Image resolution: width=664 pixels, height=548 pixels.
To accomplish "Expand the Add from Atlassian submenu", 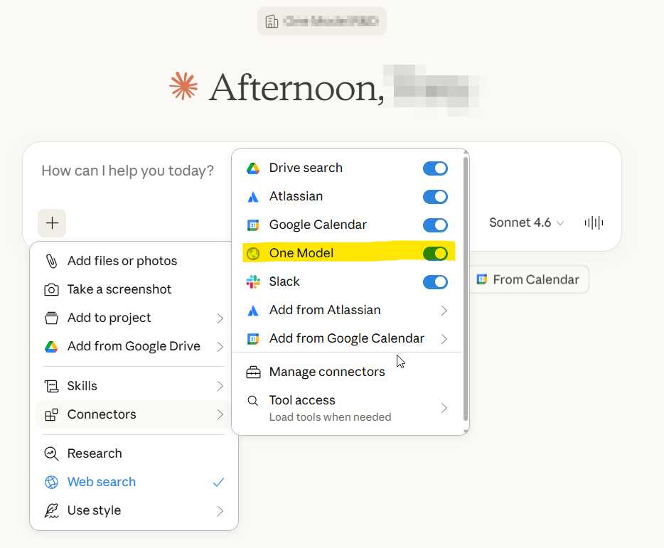I will (x=444, y=310).
